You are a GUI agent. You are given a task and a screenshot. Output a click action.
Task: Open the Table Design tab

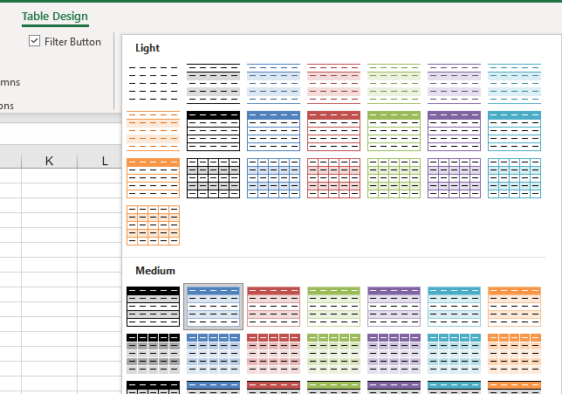[55, 16]
